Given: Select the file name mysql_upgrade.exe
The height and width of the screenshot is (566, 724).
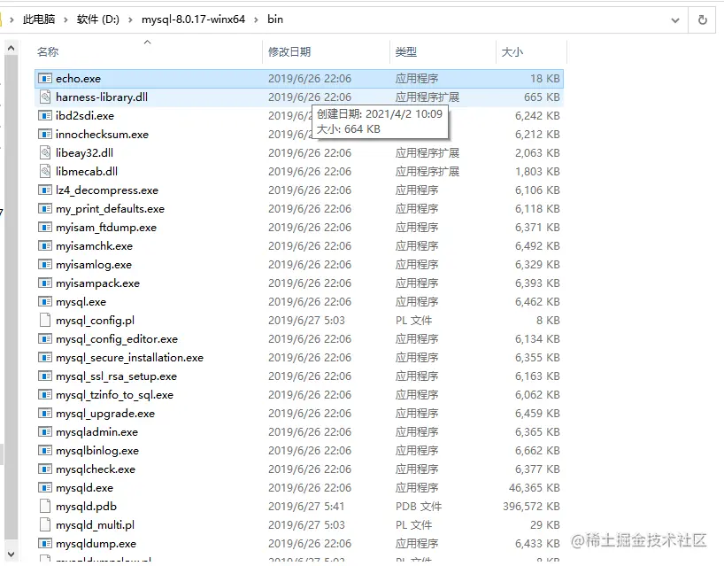Looking at the screenshot, I should pos(105,414).
